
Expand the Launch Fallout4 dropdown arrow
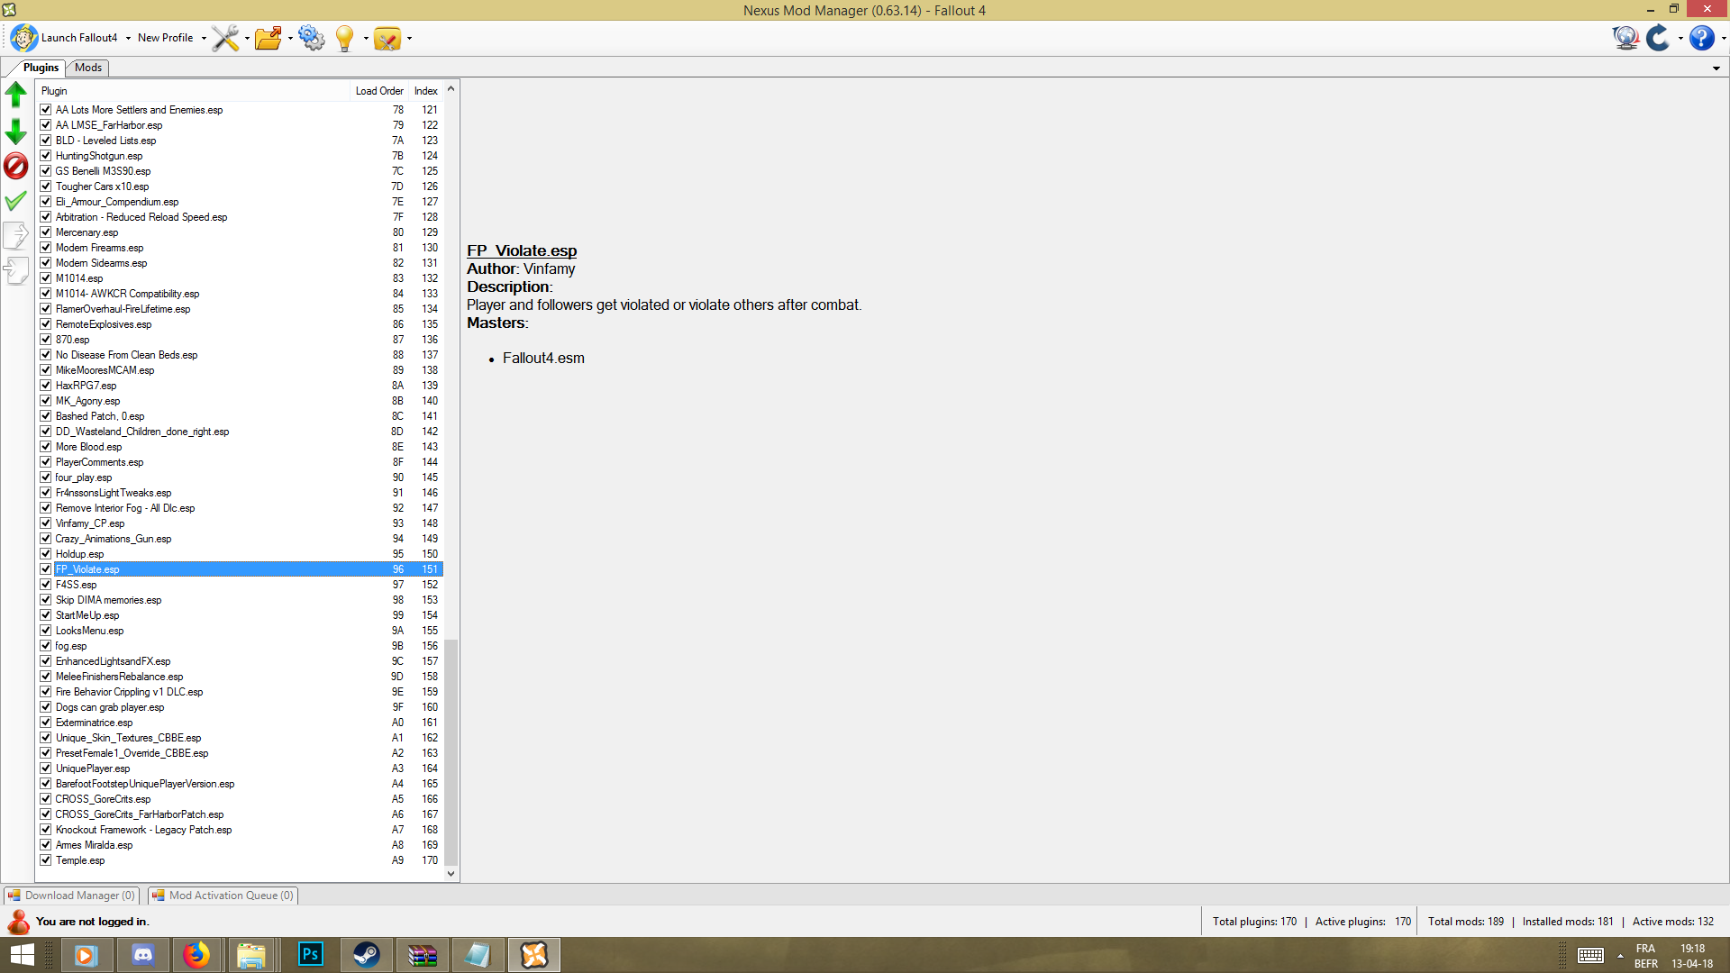pos(128,38)
